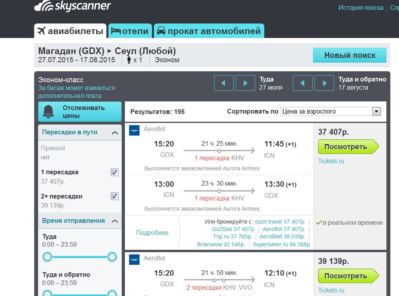Screen dimensions: 399x296
Task: Open 'История поиска' link in header
Action: (361, 7)
